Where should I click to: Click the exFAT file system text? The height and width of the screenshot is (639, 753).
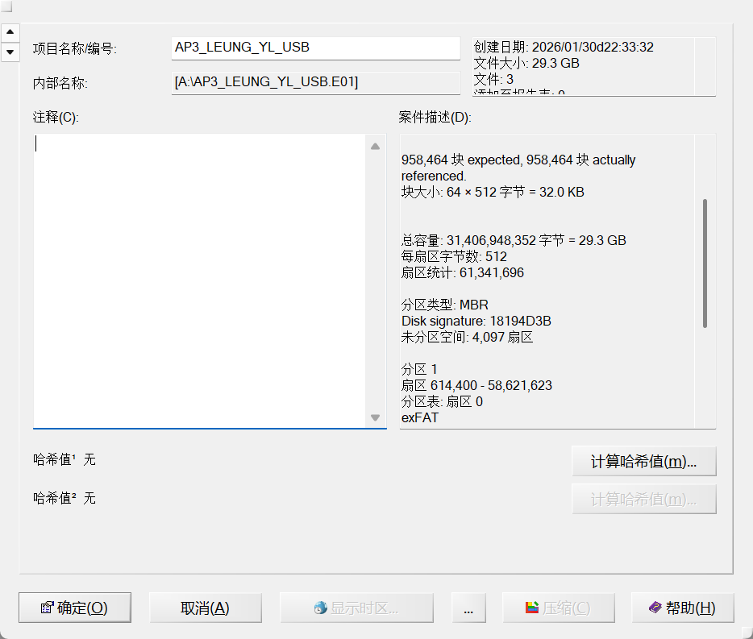point(420,417)
